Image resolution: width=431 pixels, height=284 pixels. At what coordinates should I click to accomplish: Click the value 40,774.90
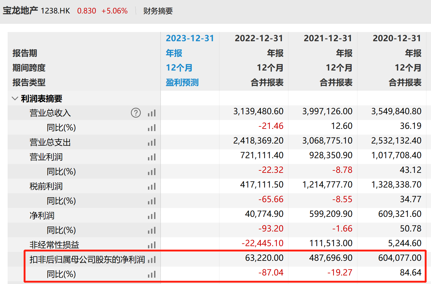264,214
